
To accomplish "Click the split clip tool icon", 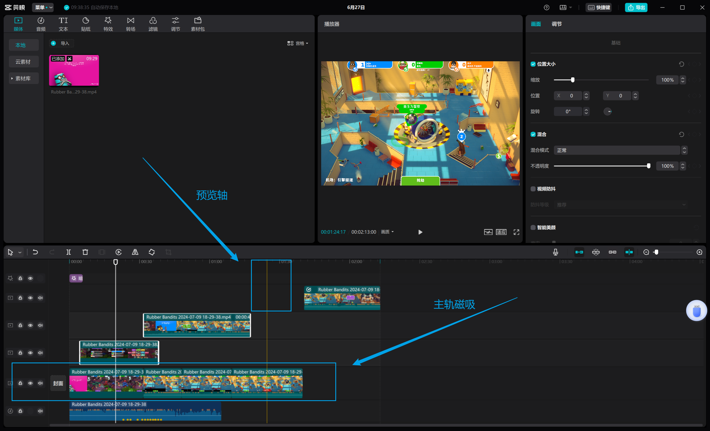I will (x=69, y=252).
